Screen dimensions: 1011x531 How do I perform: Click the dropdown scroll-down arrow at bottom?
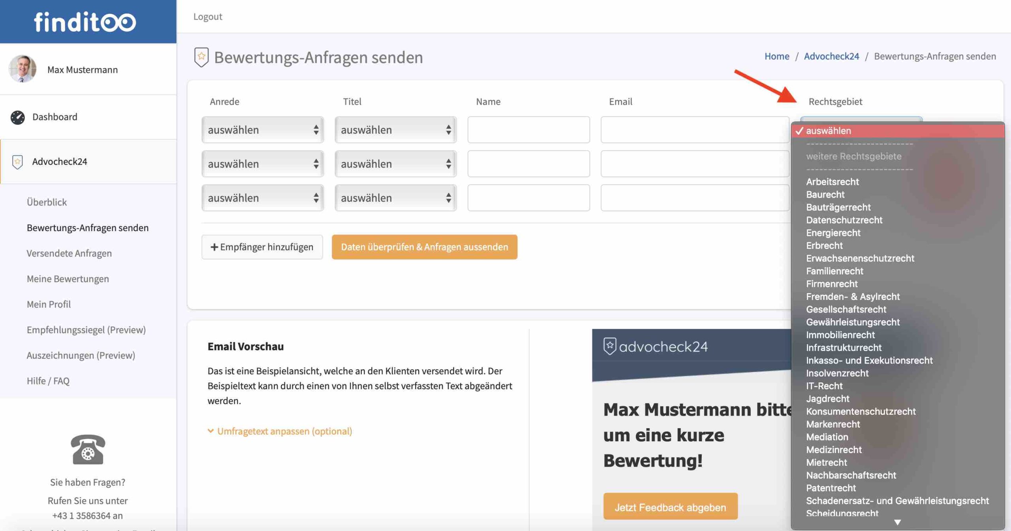pos(897,522)
